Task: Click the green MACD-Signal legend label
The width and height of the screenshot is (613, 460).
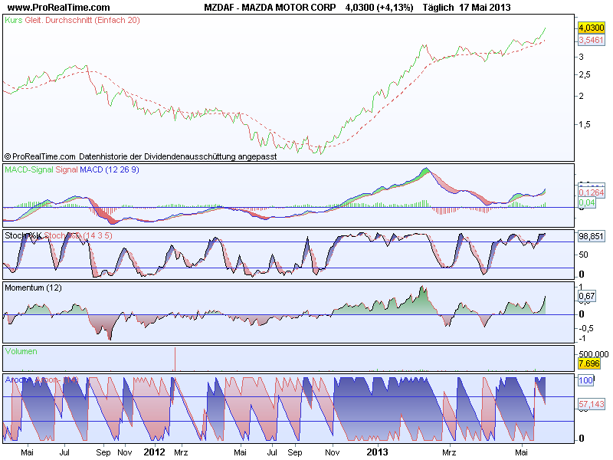Action: point(29,169)
